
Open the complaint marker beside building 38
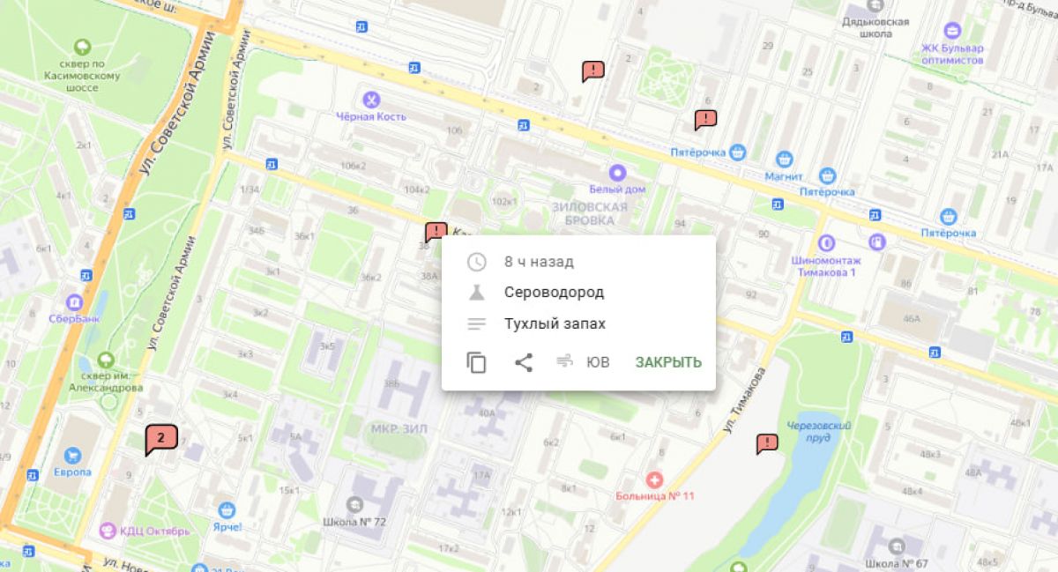tap(436, 233)
